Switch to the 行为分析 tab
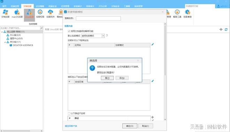Screen dimensions: 230x132 (x=103, y=6)
